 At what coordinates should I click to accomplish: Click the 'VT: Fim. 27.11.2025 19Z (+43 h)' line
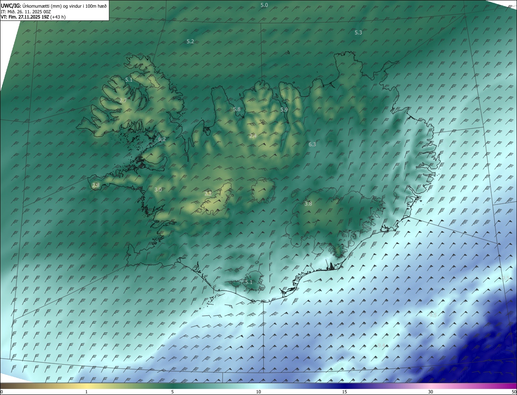coord(33,17)
